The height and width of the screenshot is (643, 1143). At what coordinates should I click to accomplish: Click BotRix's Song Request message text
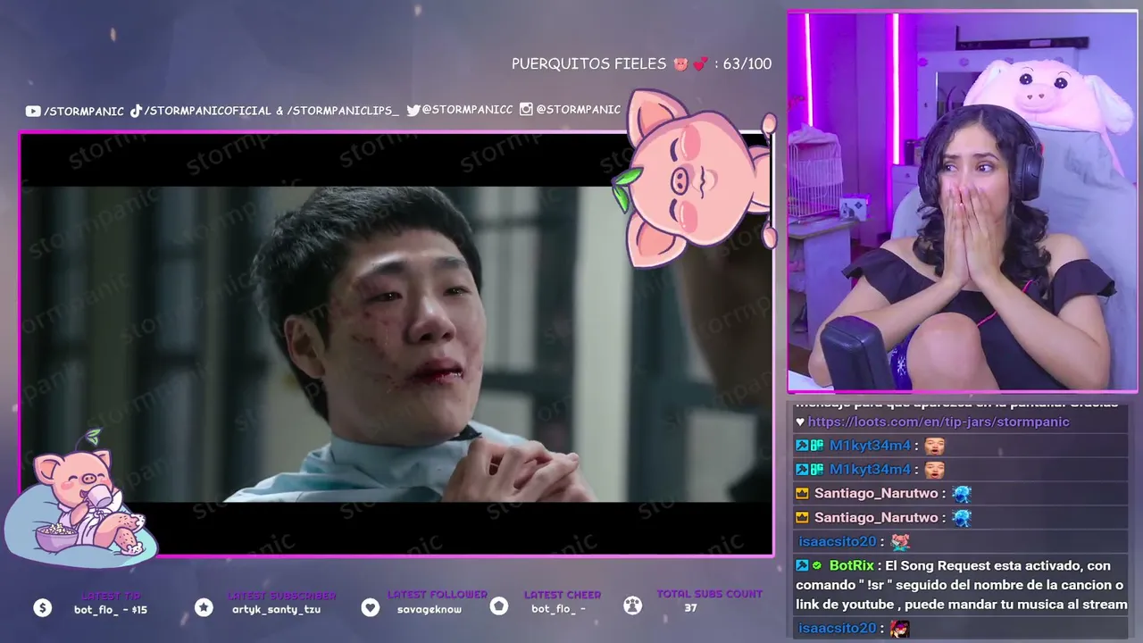[962, 585]
